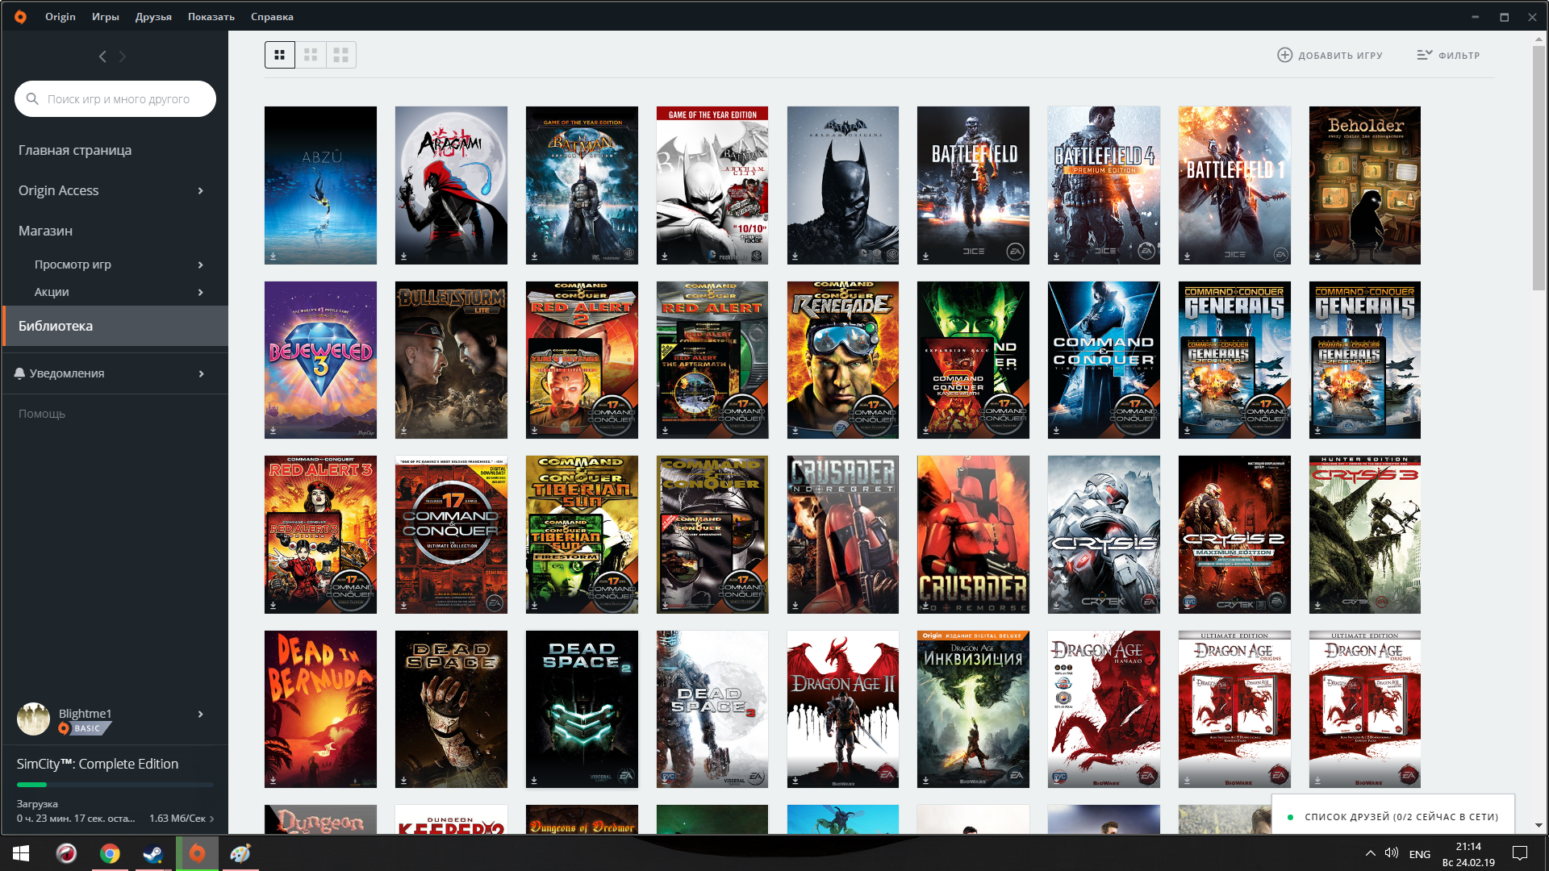Image resolution: width=1549 pixels, height=871 pixels.
Task: Click SimCity Complete Edition download title
Action: pyautogui.click(x=98, y=764)
